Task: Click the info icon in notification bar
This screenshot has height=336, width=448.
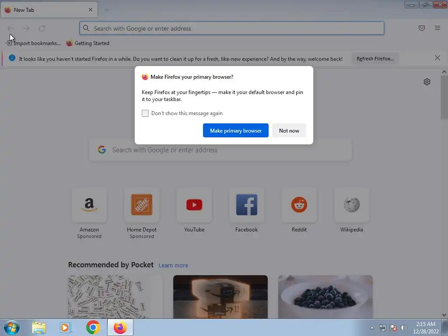Action: click(12, 58)
